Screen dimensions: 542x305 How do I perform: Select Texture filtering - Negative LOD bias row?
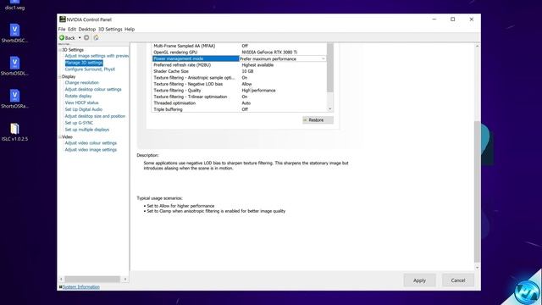click(239, 84)
